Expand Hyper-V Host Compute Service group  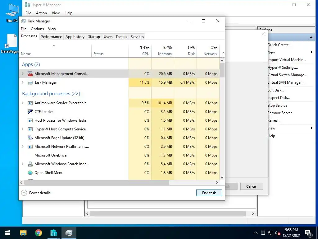[x=23, y=129]
